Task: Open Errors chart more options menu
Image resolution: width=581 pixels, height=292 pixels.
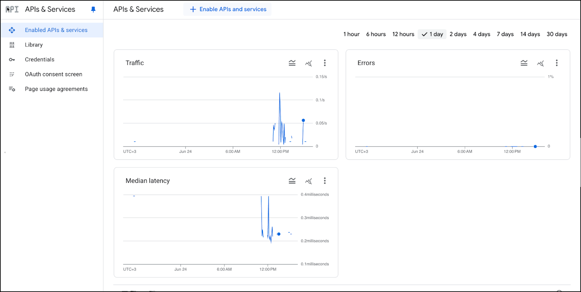Action: pyautogui.click(x=556, y=63)
